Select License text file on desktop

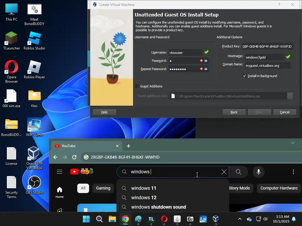coord(12,156)
